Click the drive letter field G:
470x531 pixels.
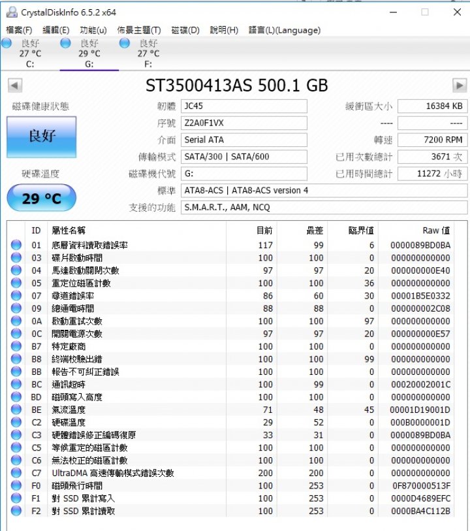tap(244, 173)
